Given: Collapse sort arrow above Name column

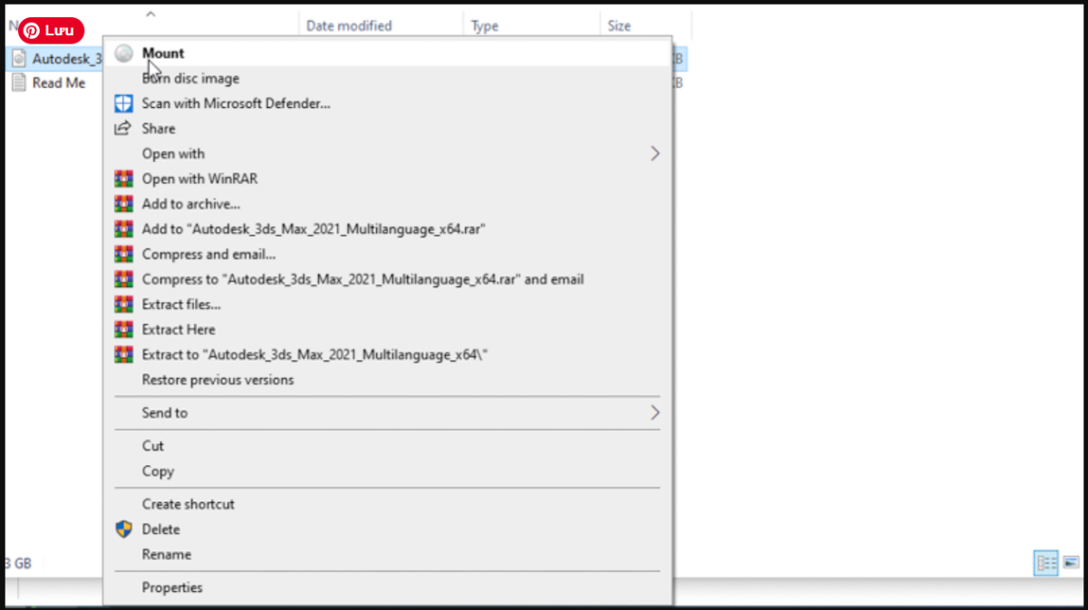Looking at the screenshot, I should [x=151, y=14].
